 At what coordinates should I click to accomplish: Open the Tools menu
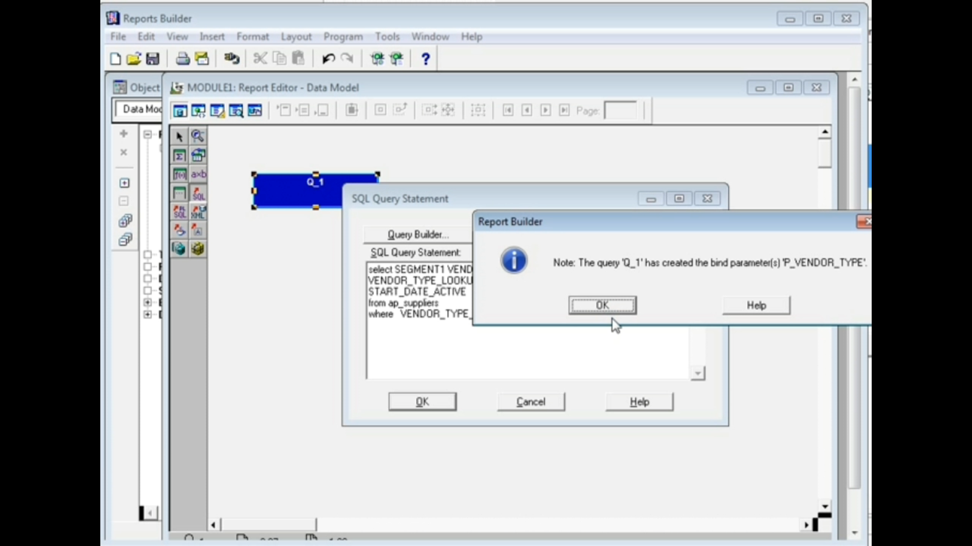387,36
